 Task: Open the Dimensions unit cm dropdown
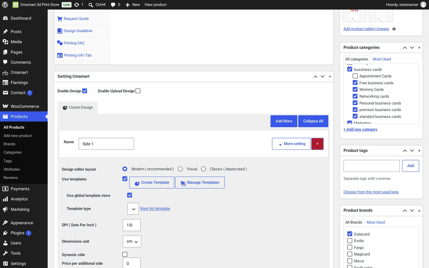132,241
